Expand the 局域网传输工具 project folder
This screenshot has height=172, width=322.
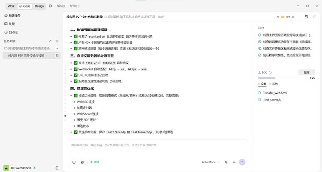point(28,48)
